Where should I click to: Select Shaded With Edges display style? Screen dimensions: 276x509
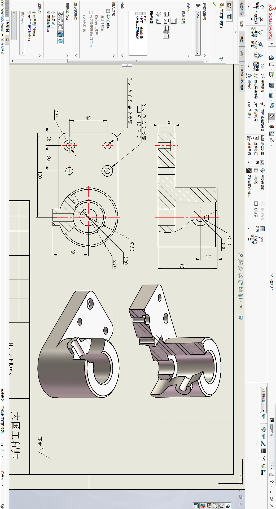[x=60, y=34]
